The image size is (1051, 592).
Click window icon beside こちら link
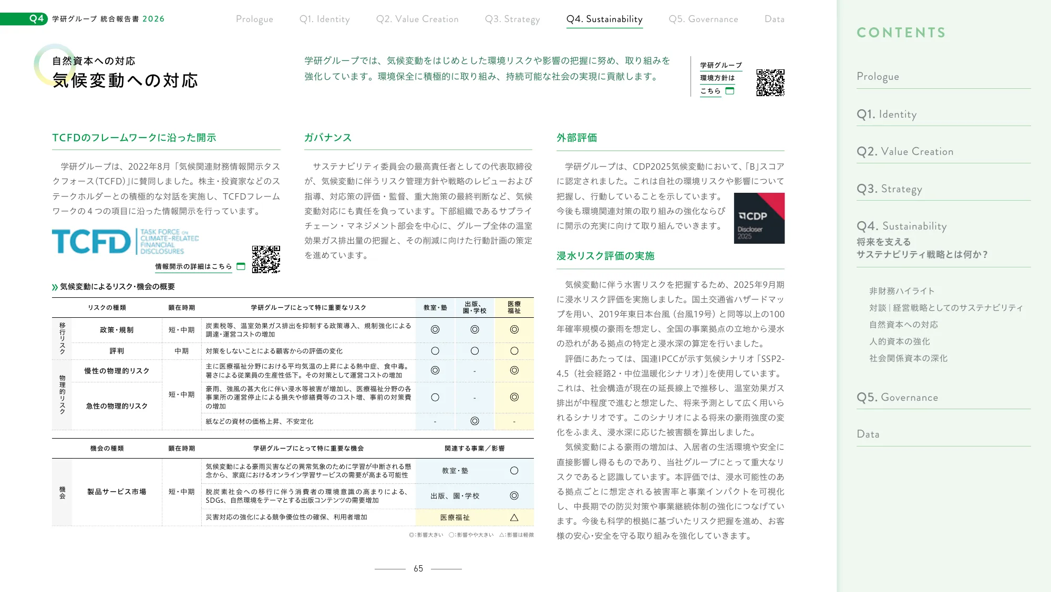point(729,91)
